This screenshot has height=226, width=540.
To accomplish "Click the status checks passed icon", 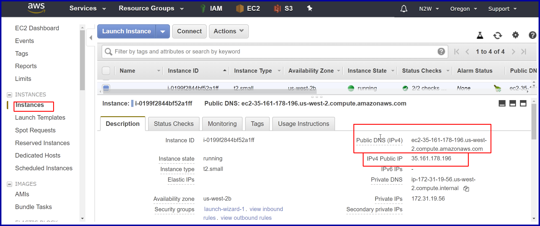I will (405, 88).
